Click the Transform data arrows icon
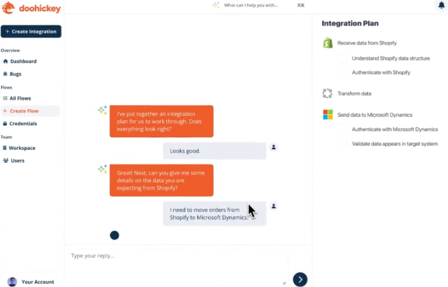This screenshot has width=448, height=287. click(327, 93)
